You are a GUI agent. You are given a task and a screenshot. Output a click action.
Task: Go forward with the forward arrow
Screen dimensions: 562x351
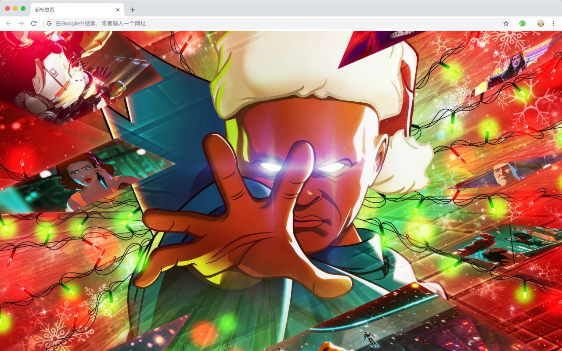point(21,23)
